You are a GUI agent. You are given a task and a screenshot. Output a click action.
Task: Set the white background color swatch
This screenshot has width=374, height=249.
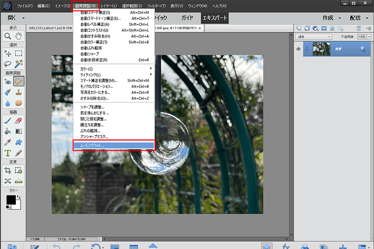[x=18, y=206]
